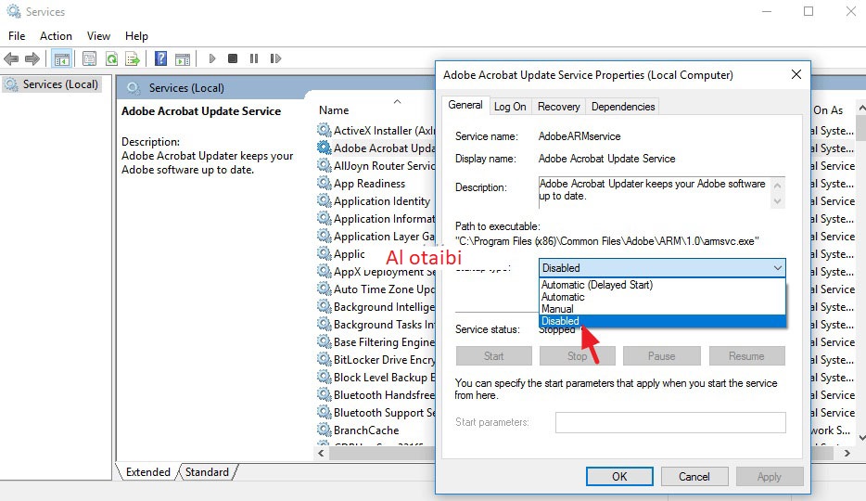
Task: Click the Pause service button
Action: (x=662, y=356)
